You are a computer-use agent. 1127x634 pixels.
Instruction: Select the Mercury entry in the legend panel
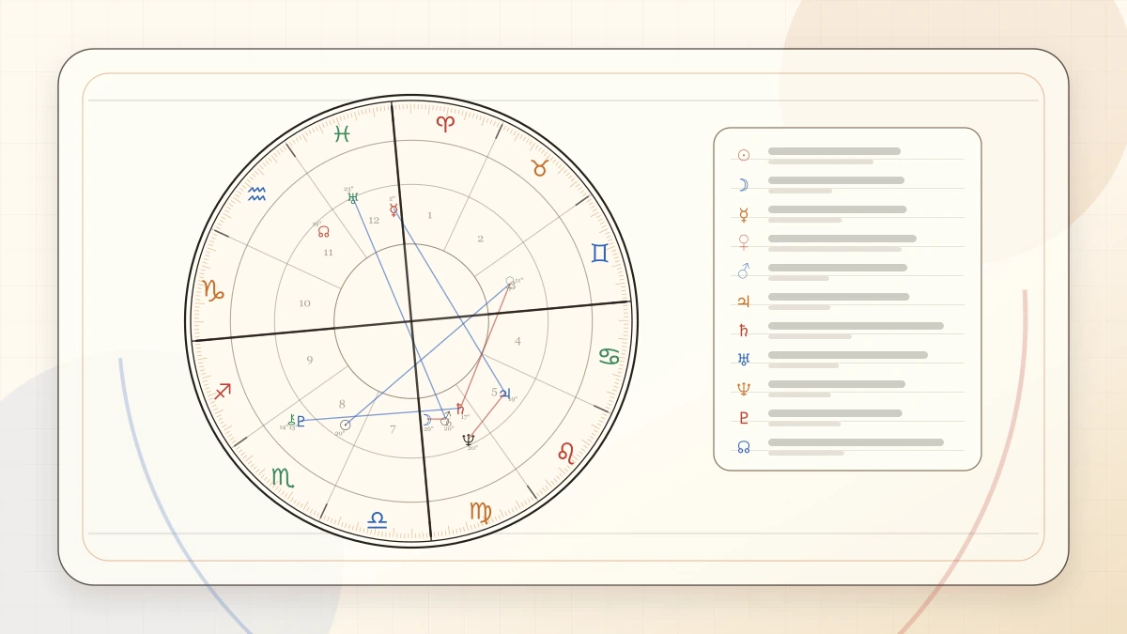click(848, 213)
